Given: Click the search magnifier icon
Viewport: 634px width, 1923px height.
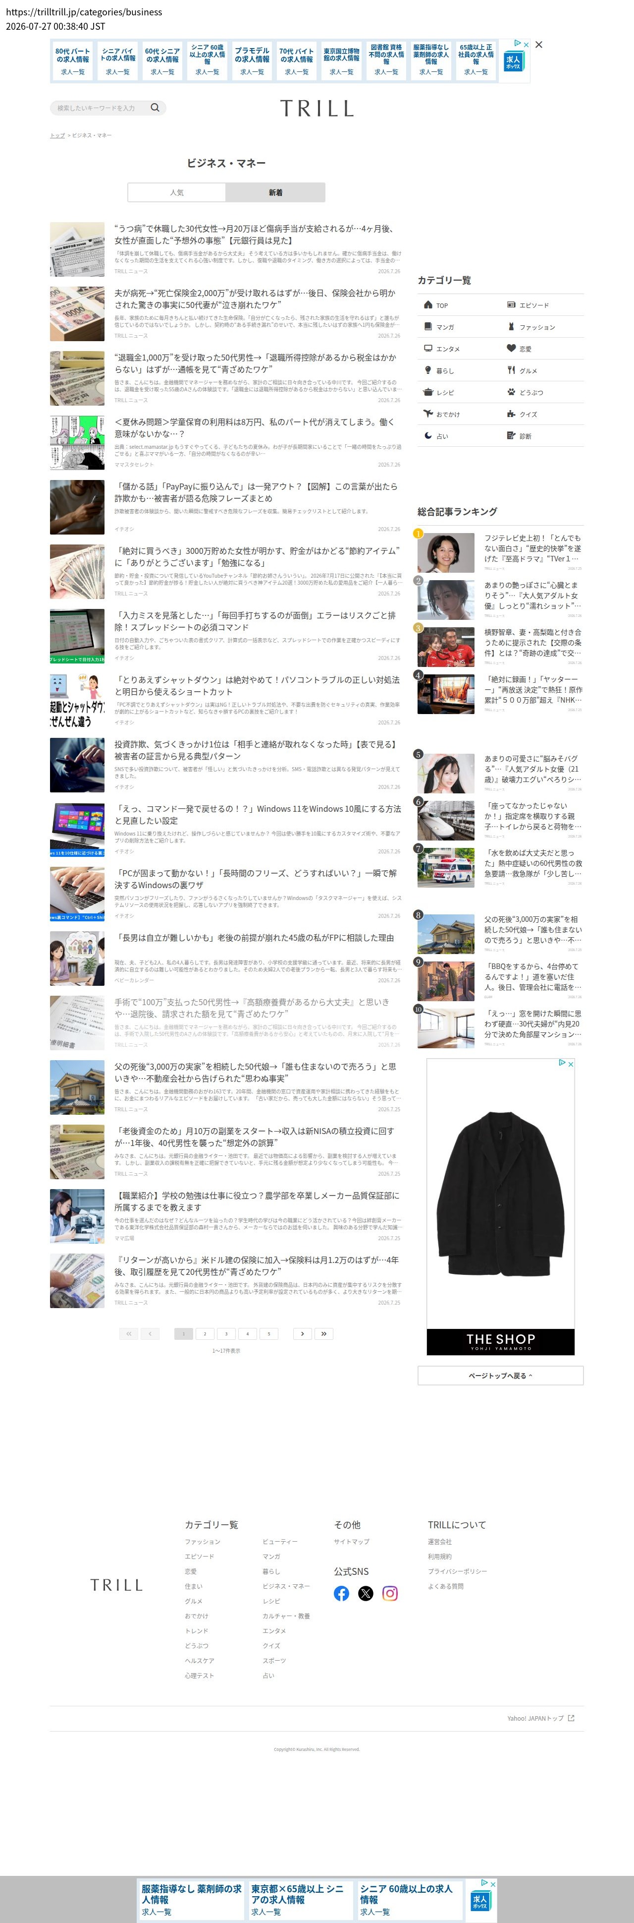Looking at the screenshot, I should coord(155,108).
